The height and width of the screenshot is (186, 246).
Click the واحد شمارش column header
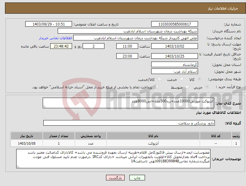[91, 136]
